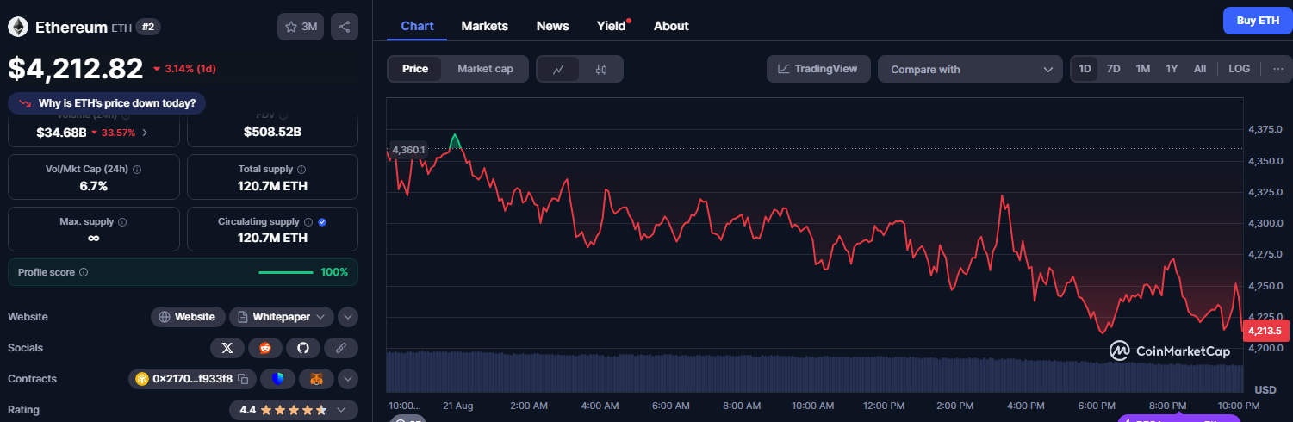Image resolution: width=1293 pixels, height=422 pixels.
Task: Click Why is ETH's price down today
Action: [107, 103]
